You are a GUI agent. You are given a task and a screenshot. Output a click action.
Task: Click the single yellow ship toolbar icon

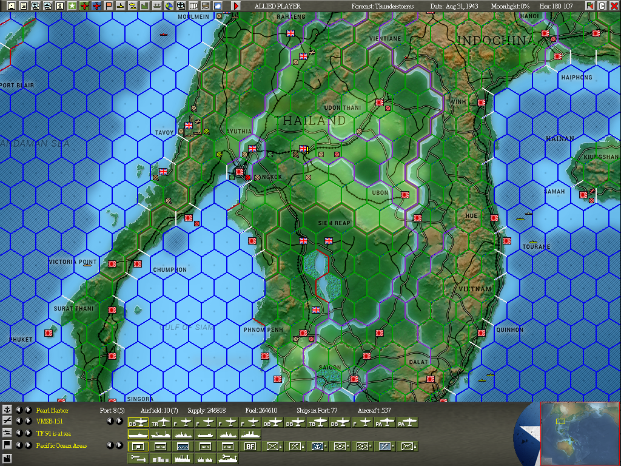coord(121,5)
